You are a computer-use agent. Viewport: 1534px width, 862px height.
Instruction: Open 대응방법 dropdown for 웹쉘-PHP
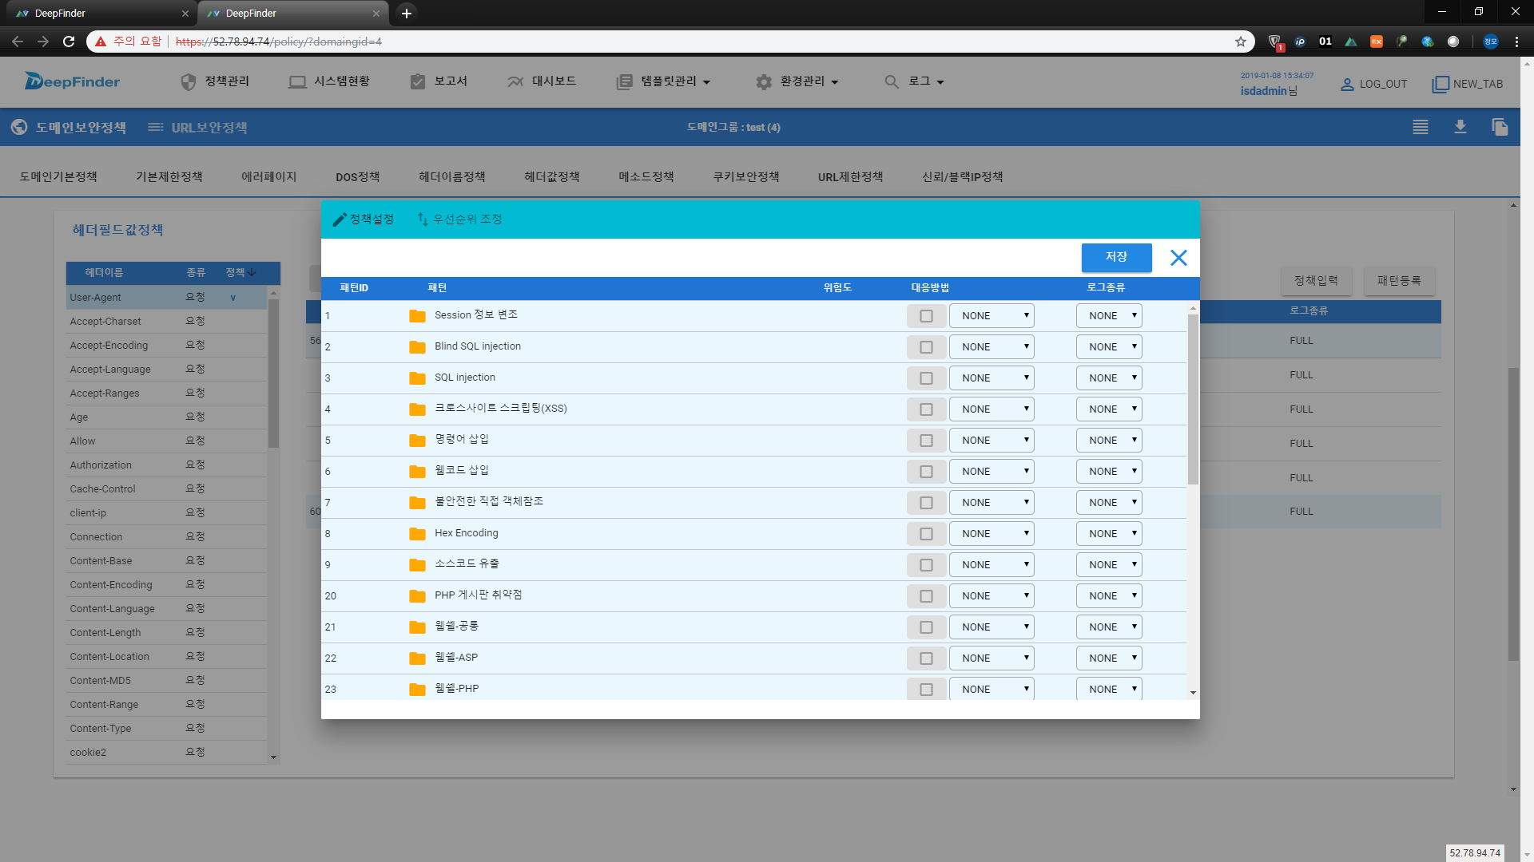992,689
